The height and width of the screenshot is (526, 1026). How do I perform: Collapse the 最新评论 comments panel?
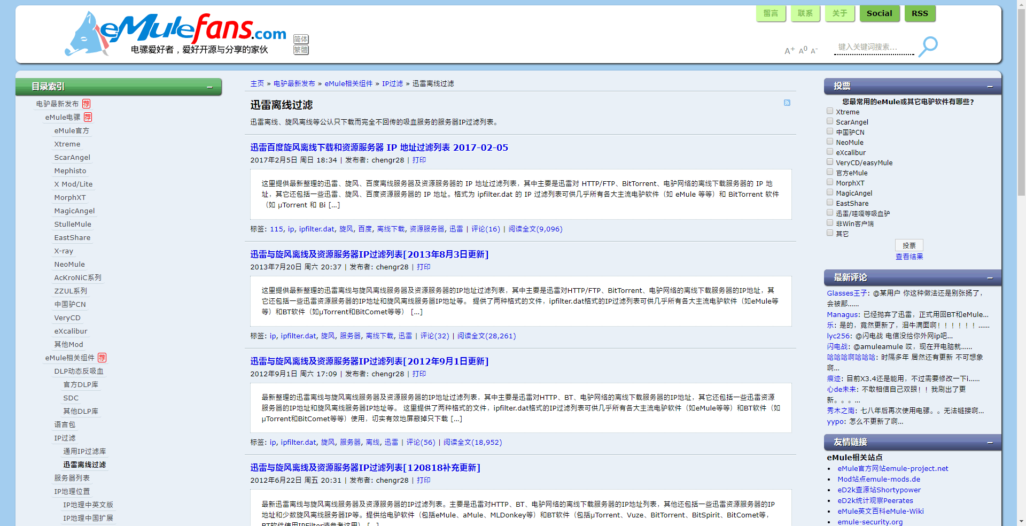click(x=990, y=277)
